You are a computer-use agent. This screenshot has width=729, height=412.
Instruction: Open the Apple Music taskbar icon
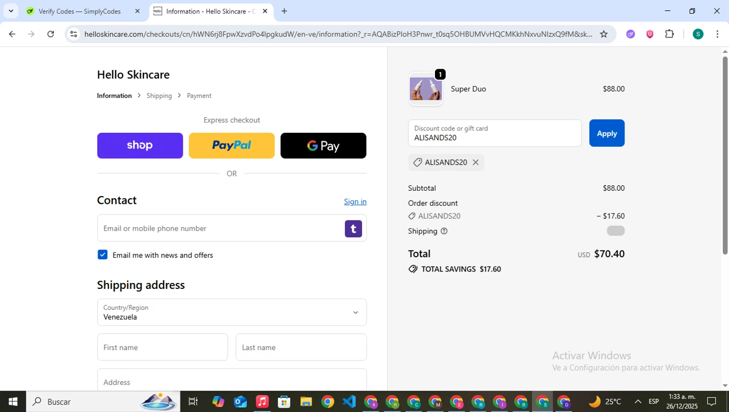262,402
